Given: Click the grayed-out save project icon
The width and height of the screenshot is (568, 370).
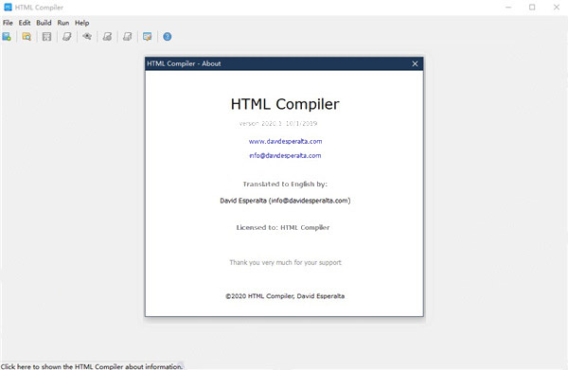Looking at the screenshot, I should [46, 37].
